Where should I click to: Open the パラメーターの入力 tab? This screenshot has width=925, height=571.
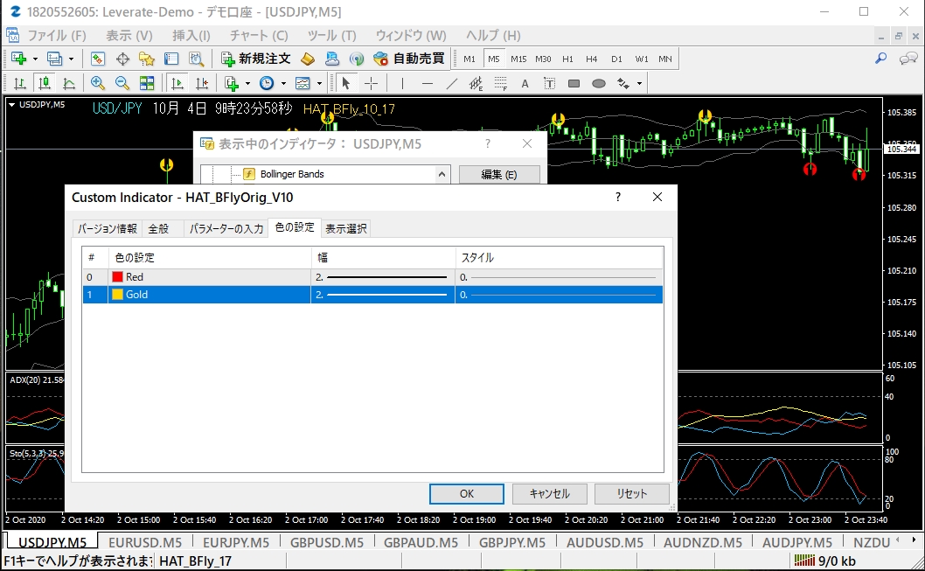226,228
